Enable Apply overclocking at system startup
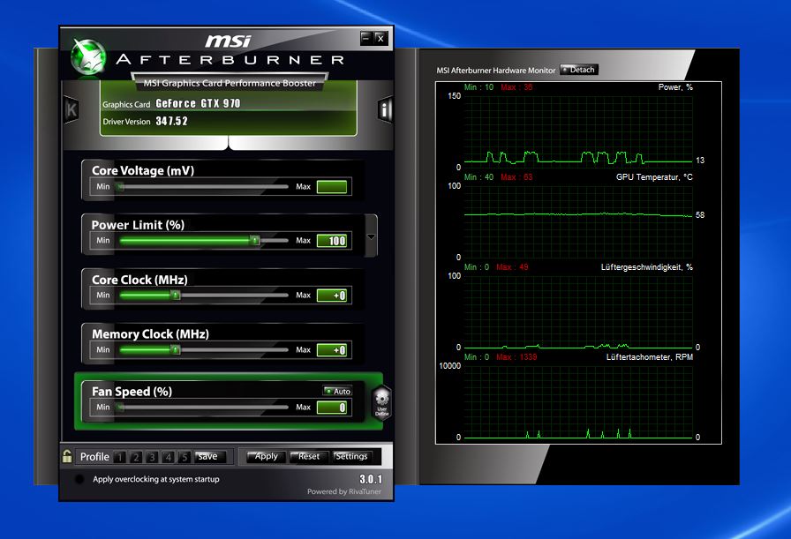Screen dimensions: 791x539 (79, 479)
